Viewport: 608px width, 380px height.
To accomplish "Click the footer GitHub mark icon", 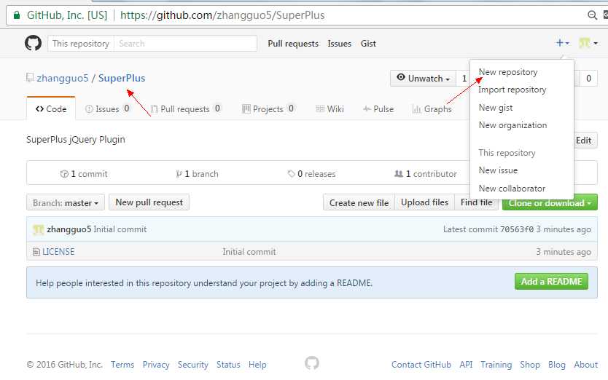I will (312, 363).
